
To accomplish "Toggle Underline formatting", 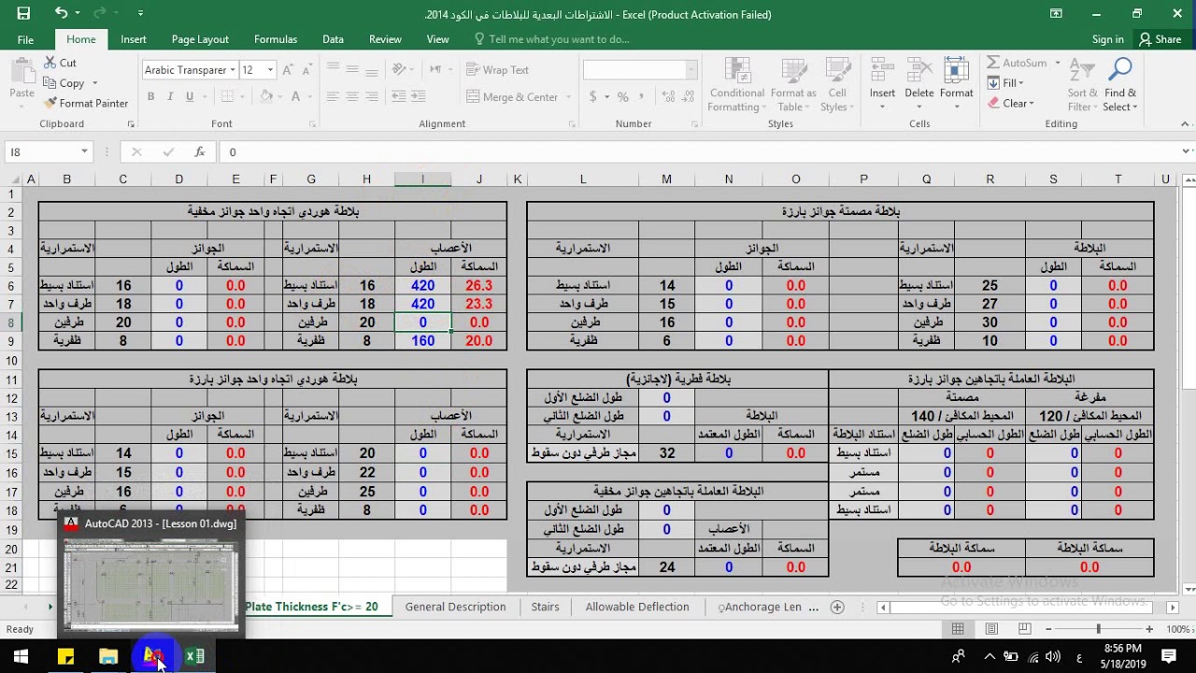I will (x=190, y=96).
